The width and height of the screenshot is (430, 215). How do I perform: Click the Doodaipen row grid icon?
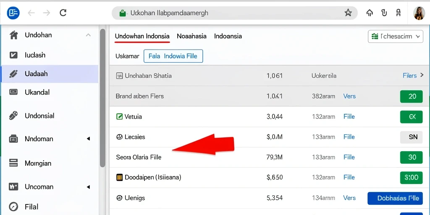(119, 178)
